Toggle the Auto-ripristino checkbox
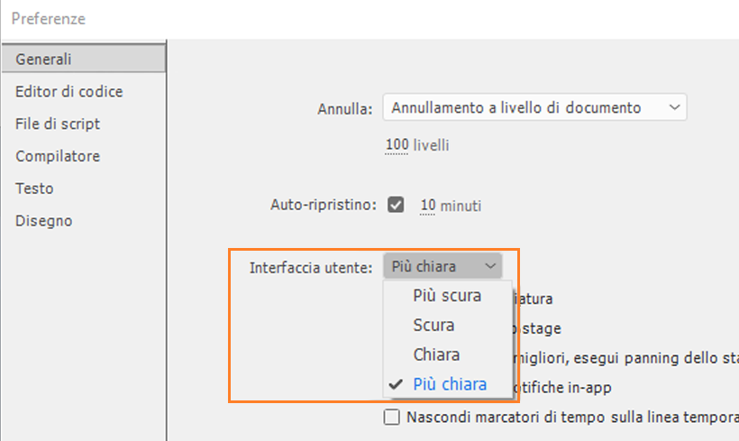The image size is (739, 441). point(396,205)
